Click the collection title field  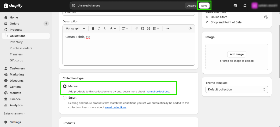pos(129,13)
